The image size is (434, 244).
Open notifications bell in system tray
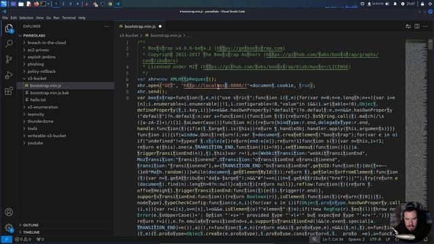[395, 4]
